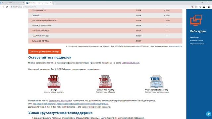The width and height of the screenshot is (212, 119).
Task: Select the Сервер 2U table row
Action: click(x=105, y=16)
